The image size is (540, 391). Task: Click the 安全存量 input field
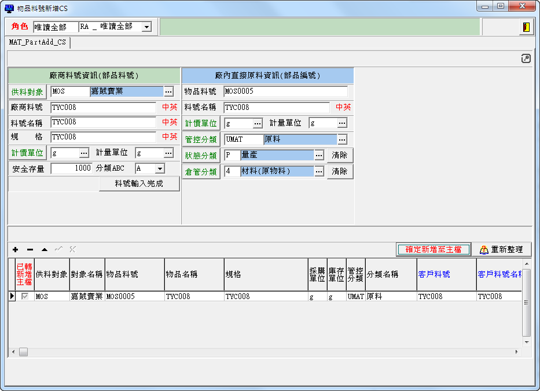71,168
